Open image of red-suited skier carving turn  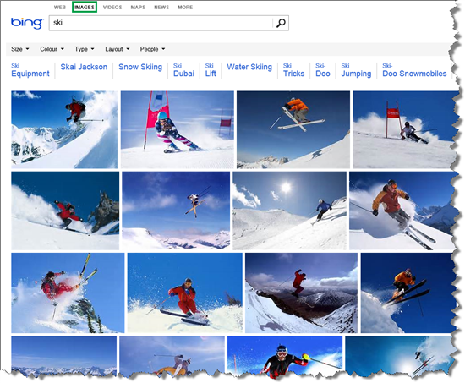pyautogui.click(x=185, y=293)
